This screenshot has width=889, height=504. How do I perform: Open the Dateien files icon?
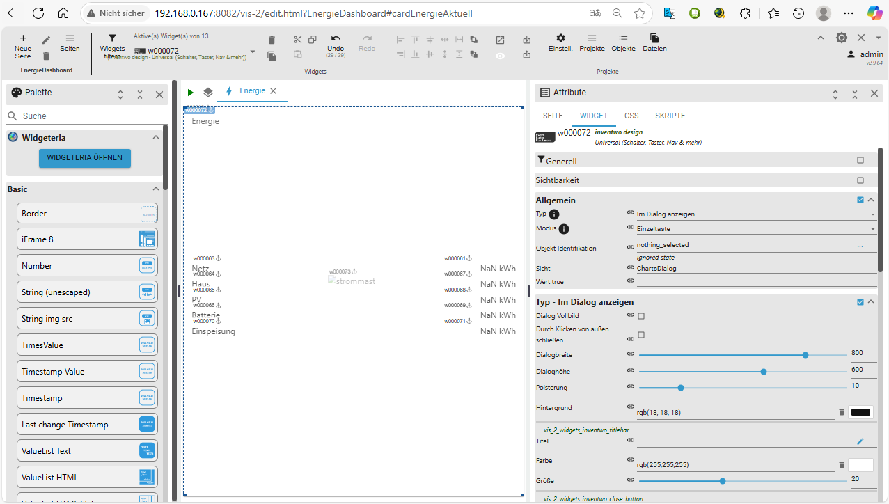click(654, 38)
